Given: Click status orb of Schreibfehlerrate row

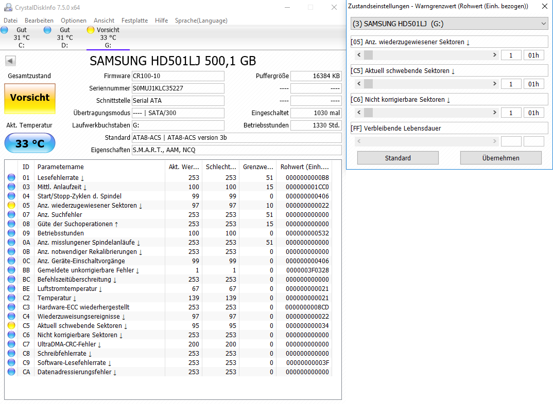Looking at the screenshot, I should click(11, 353).
